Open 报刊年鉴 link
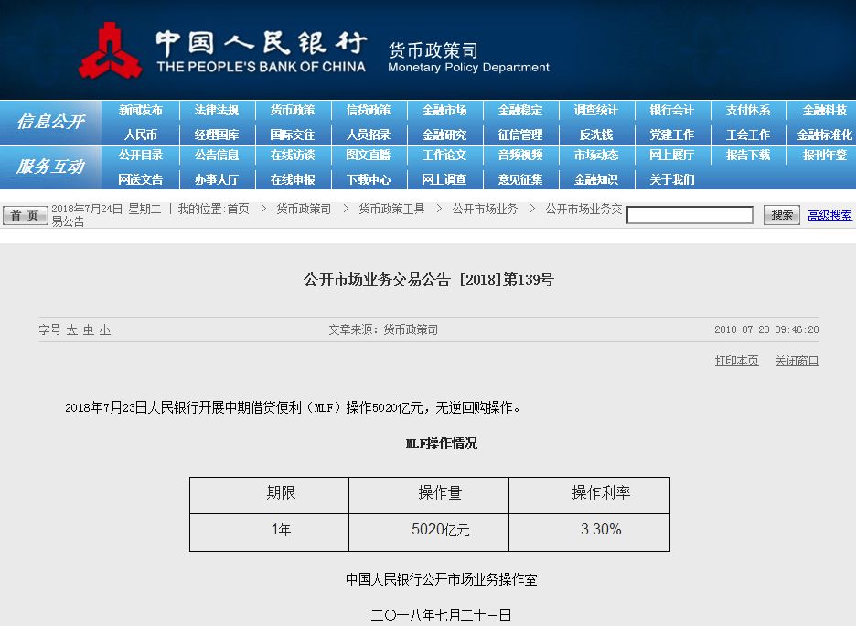This screenshot has width=856, height=626. (824, 156)
